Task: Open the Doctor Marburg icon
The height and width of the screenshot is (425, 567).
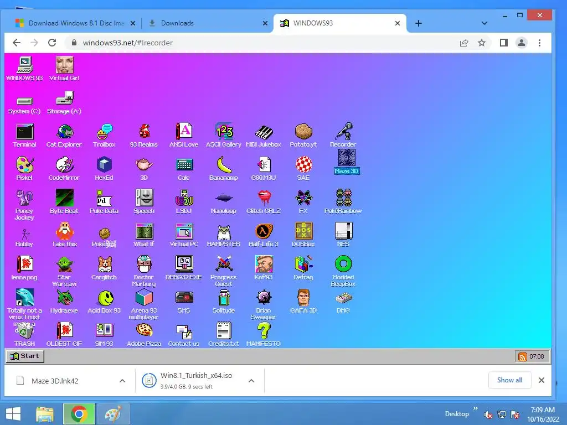Action: (144, 271)
